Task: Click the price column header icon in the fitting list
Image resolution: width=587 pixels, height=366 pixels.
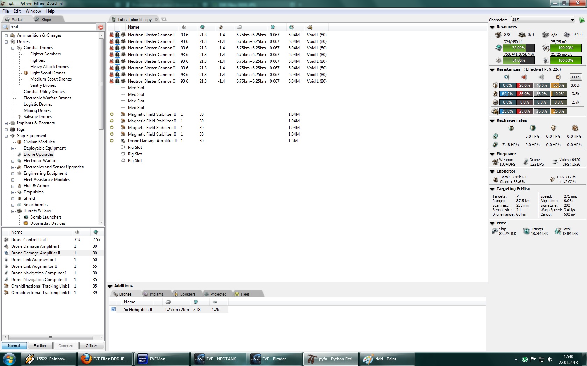Action: 291,27
